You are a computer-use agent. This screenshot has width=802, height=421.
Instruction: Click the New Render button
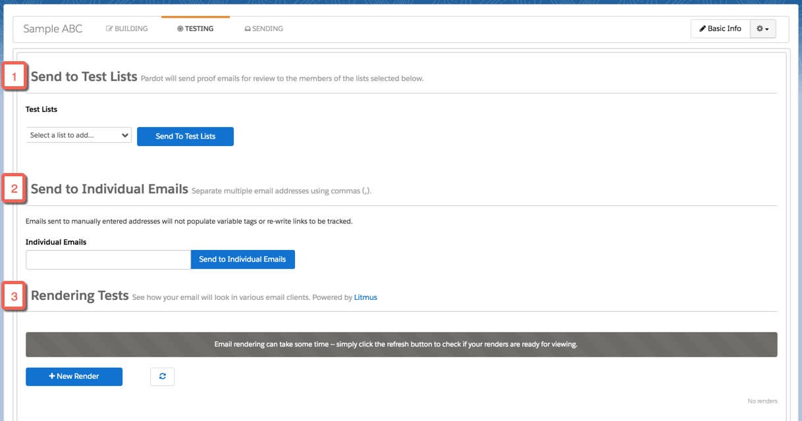coord(74,376)
